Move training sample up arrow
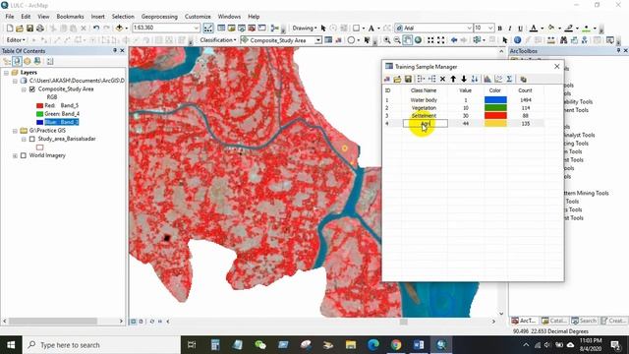 pyautogui.click(x=453, y=79)
